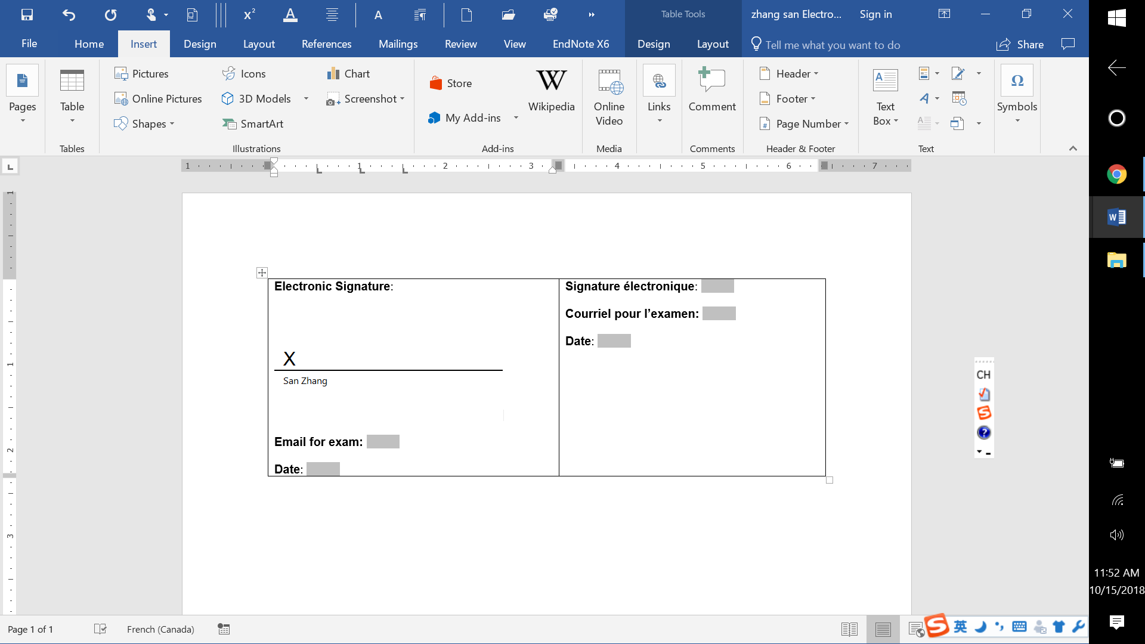Open Ribbon Display Options
The height and width of the screenshot is (644, 1145).
pos(944,14)
